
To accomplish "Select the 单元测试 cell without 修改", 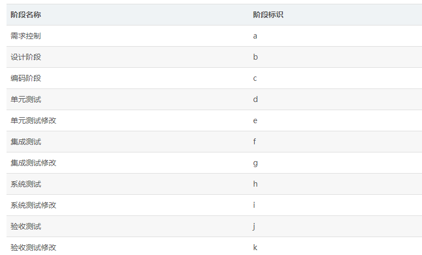I will pos(26,99).
